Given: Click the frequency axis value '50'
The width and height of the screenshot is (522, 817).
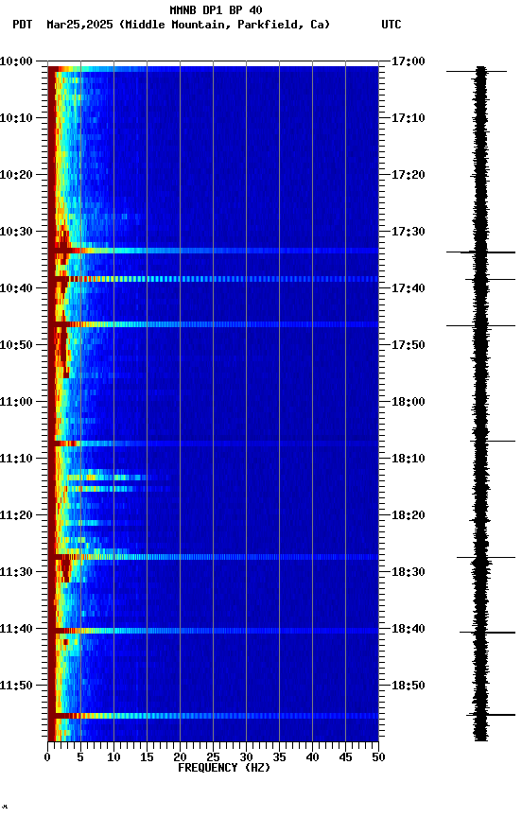Looking at the screenshot, I should coord(378,757).
